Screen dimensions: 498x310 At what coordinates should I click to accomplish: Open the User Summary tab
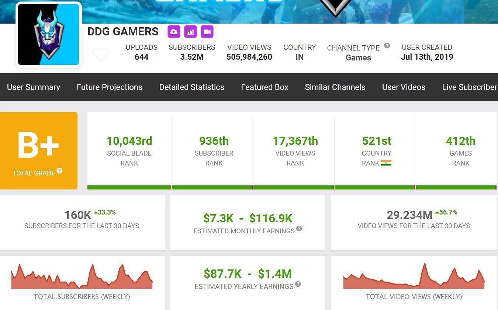[34, 87]
